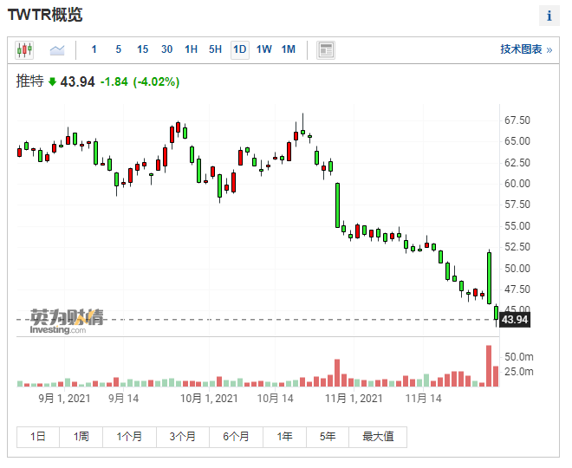Set range to 1周
This screenshot has height=468, width=572.
point(81,437)
